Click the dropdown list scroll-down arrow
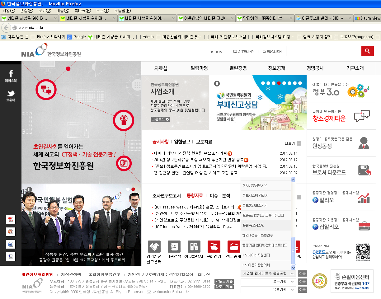This screenshot has height=299, width=381. pyautogui.click(x=293, y=268)
